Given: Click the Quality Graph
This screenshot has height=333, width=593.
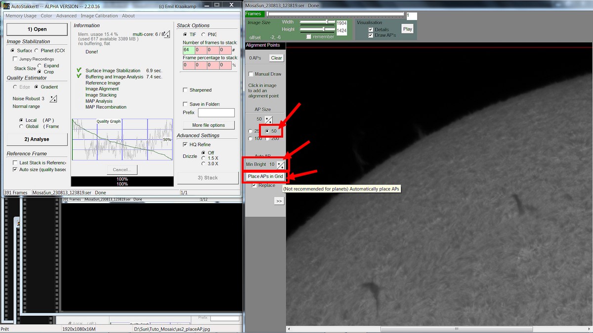Looking at the screenshot, I should (x=122, y=139).
